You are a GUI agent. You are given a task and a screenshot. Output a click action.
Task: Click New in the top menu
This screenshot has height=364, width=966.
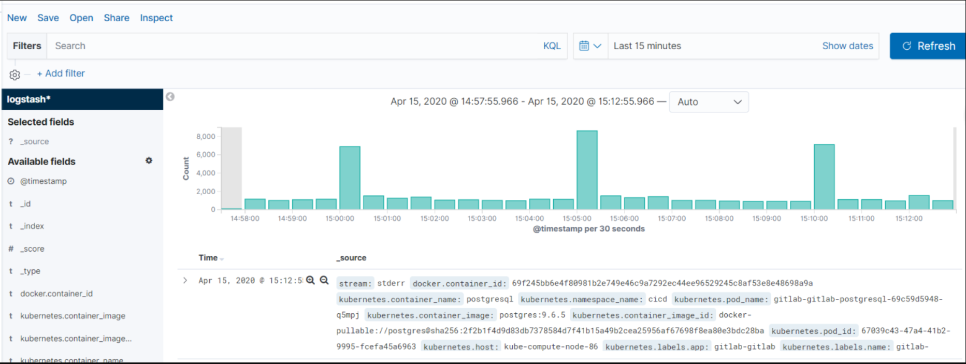(17, 18)
